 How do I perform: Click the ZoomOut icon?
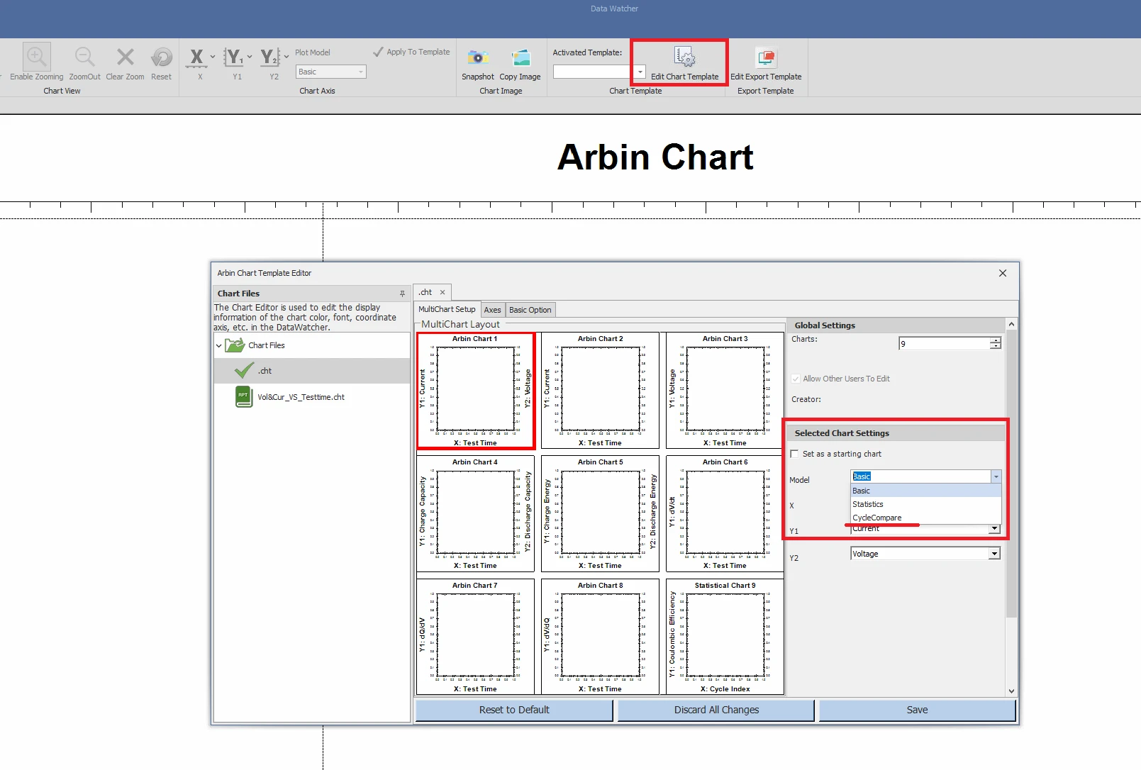(x=84, y=57)
